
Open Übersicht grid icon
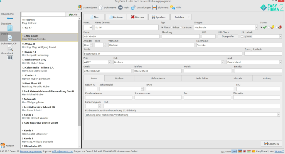pyautogui.click(x=10, y=28)
